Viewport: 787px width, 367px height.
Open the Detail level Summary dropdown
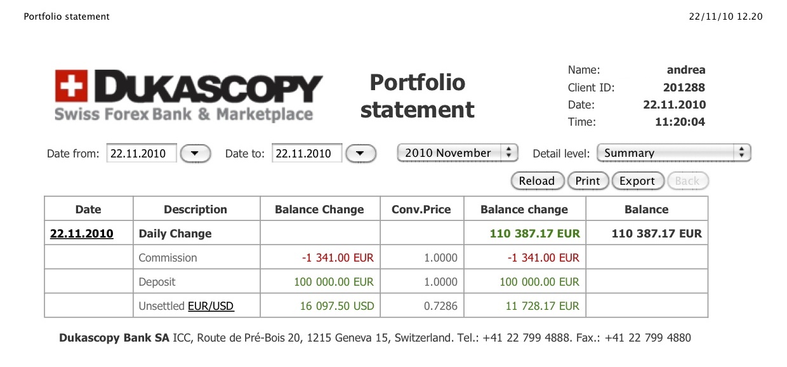pyautogui.click(x=673, y=153)
